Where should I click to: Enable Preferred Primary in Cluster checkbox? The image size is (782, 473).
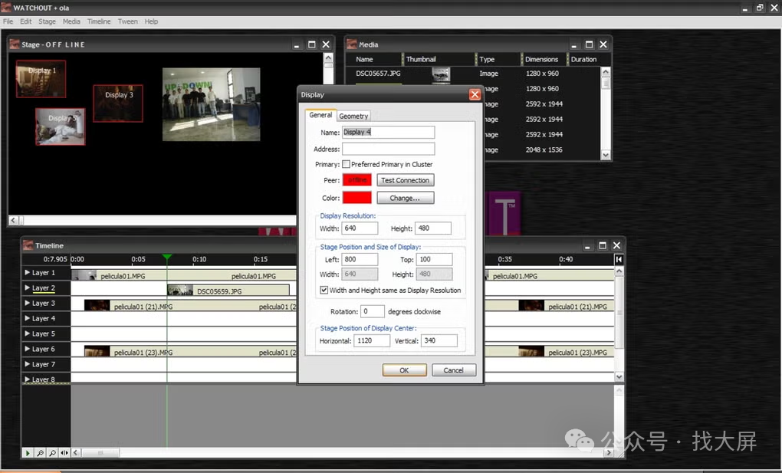347,164
